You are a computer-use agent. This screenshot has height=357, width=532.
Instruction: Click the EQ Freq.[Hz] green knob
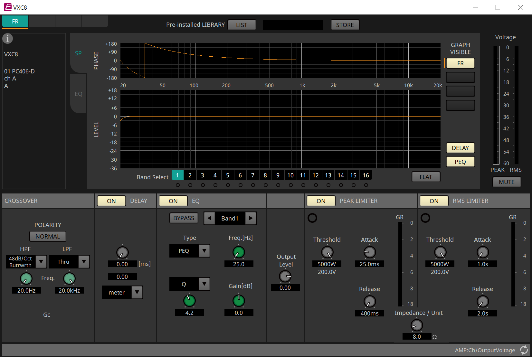239,252
